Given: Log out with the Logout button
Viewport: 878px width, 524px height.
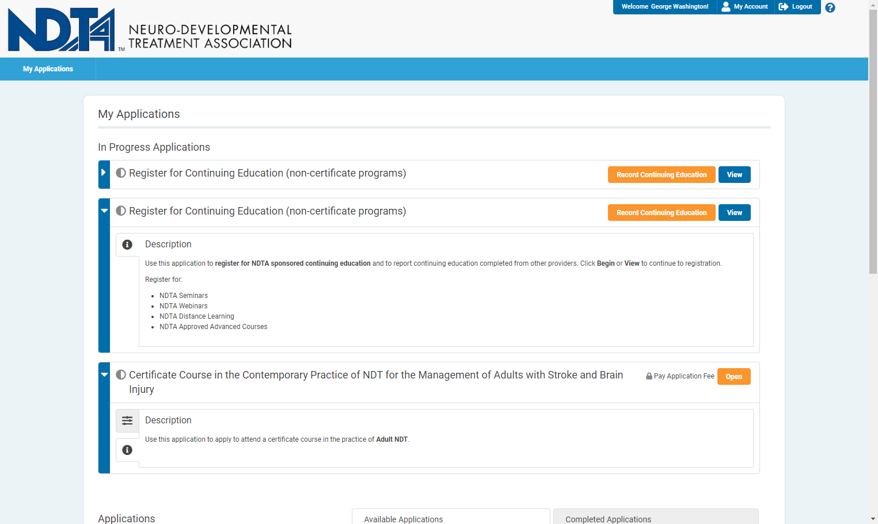Looking at the screenshot, I should tap(797, 7).
